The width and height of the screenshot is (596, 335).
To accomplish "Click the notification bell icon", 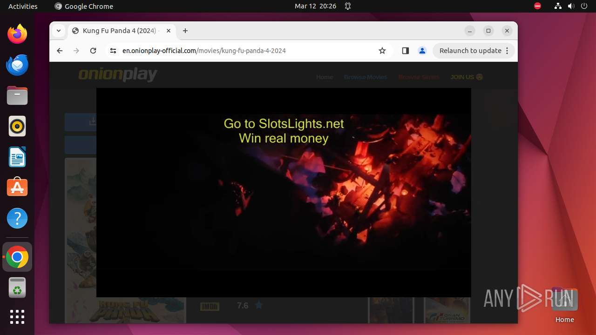I will [x=348, y=6].
